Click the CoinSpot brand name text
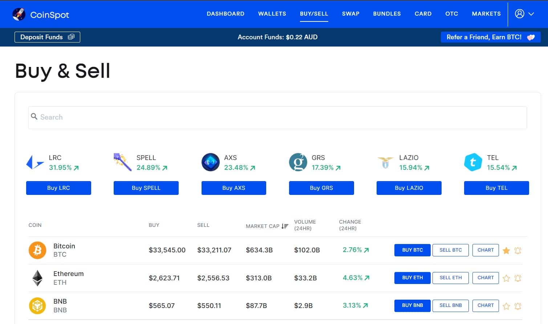The height and width of the screenshot is (324, 548). pos(50,15)
